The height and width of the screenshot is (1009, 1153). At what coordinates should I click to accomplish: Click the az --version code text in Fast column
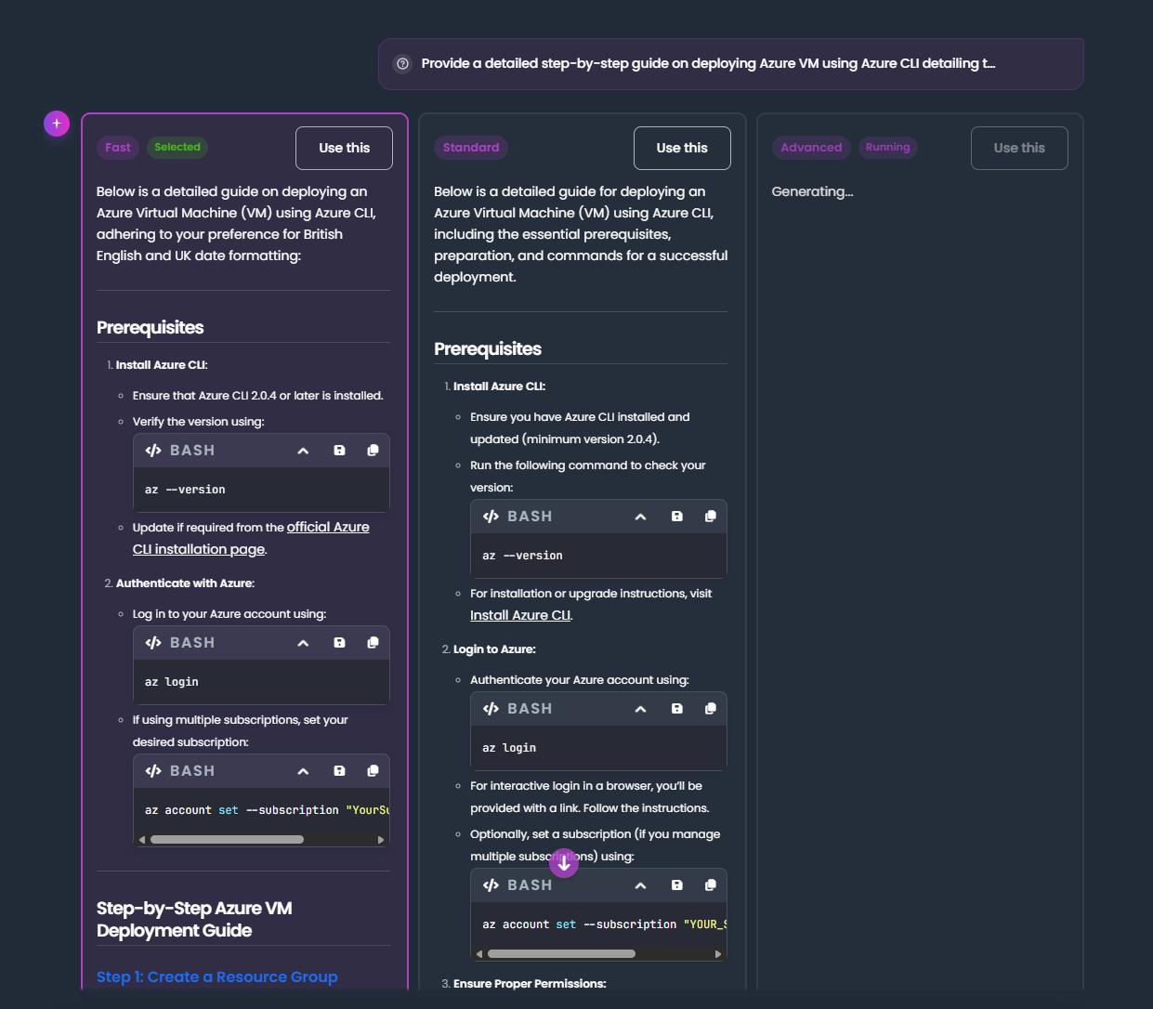[185, 490]
